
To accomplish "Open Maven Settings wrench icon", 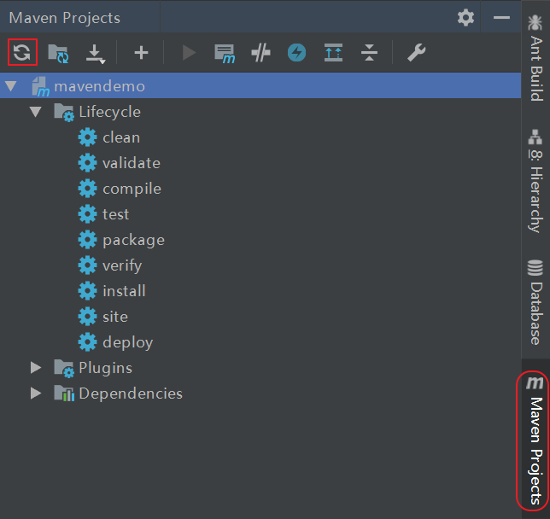I will click(x=417, y=53).
